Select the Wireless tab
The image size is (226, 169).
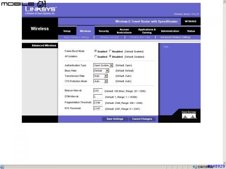(85, 31)
